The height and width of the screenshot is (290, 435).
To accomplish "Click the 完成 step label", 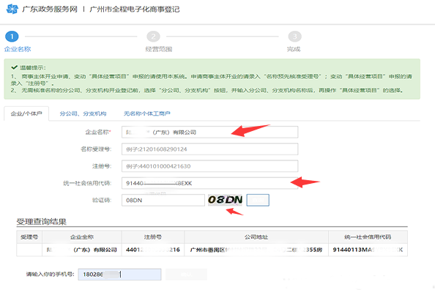I will (294, 49).
